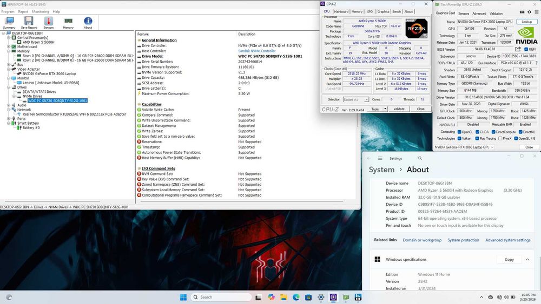The height and width of the screenshot is (304, 541).
Task: Toggle the OpenGL 4.6 checkbox in GPU-Z
Action: point(516,138)
